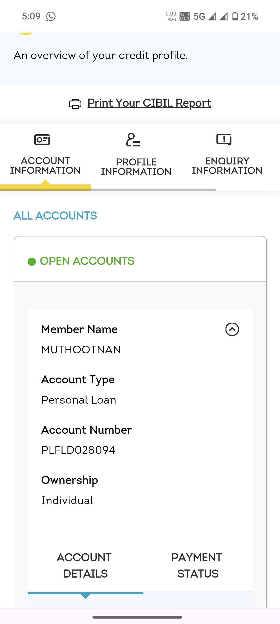Viewport: 280px width, 624px height.
Task: Tap the MUTHOOTNAN member name
Action: [x=81, y=350]
